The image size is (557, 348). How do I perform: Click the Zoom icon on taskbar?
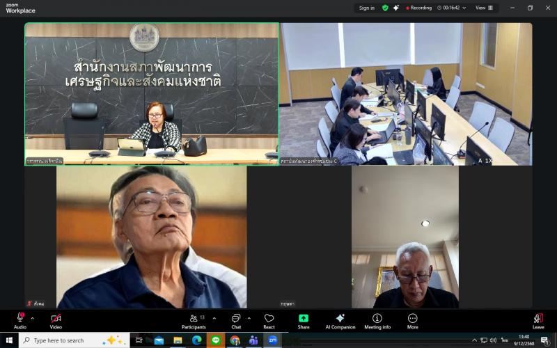click(272, 340)
